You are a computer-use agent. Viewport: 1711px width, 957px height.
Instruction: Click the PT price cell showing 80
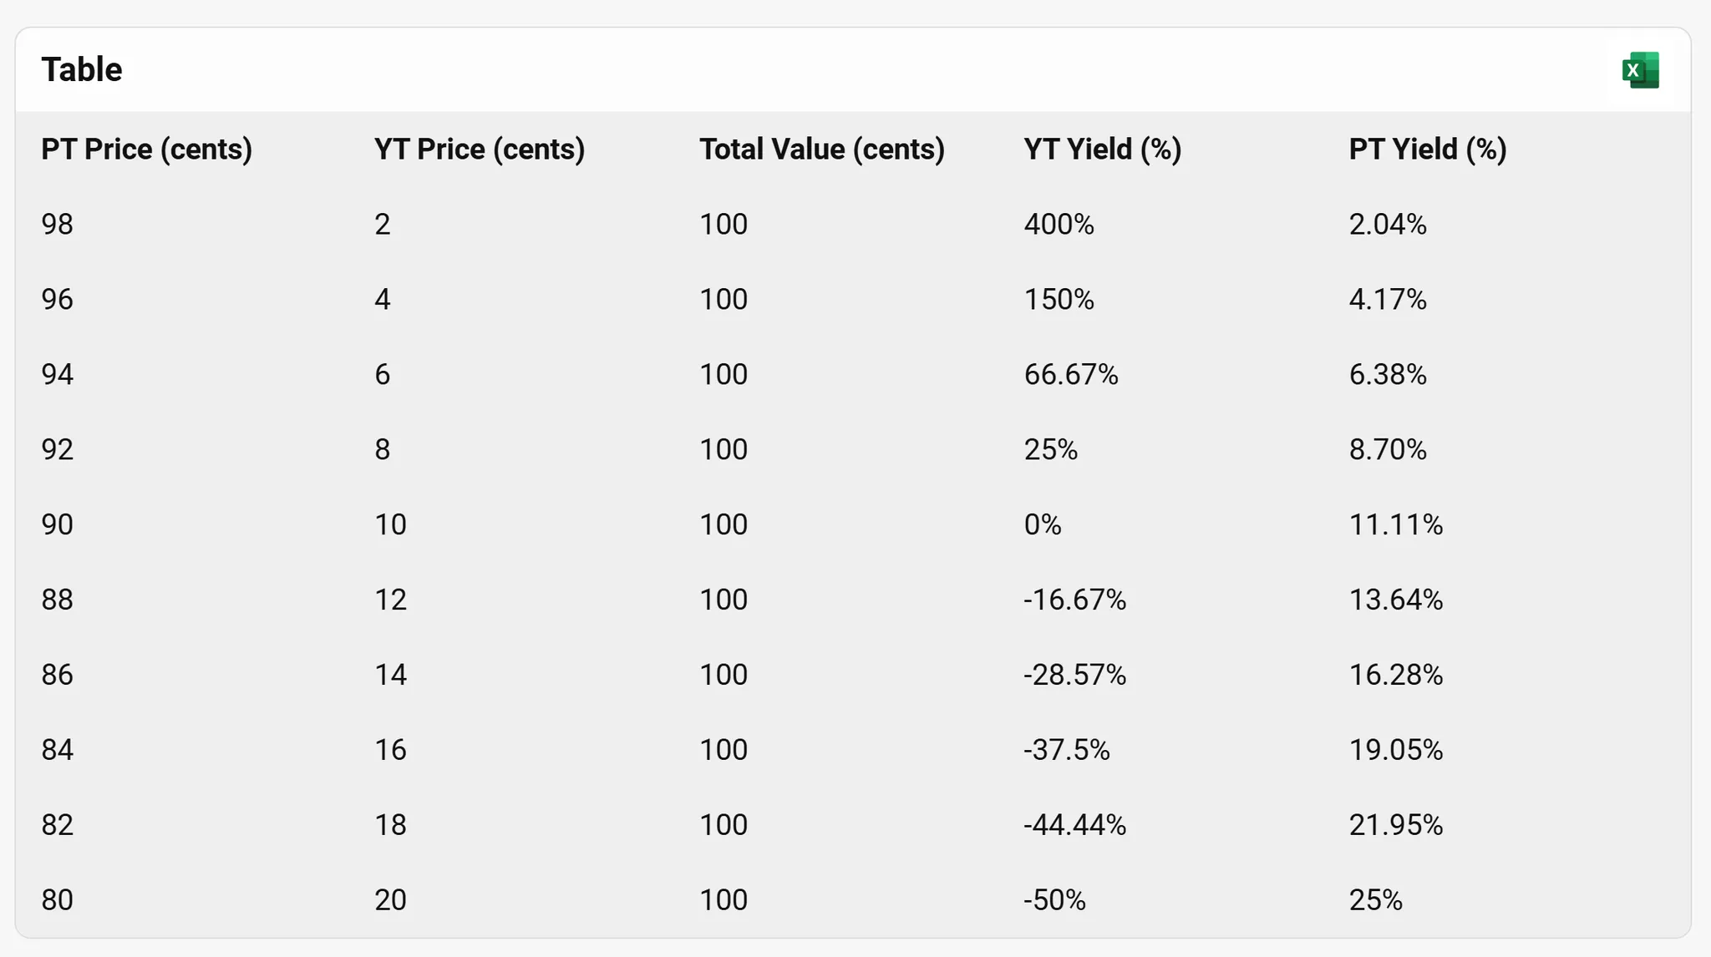tap(58, 901)
